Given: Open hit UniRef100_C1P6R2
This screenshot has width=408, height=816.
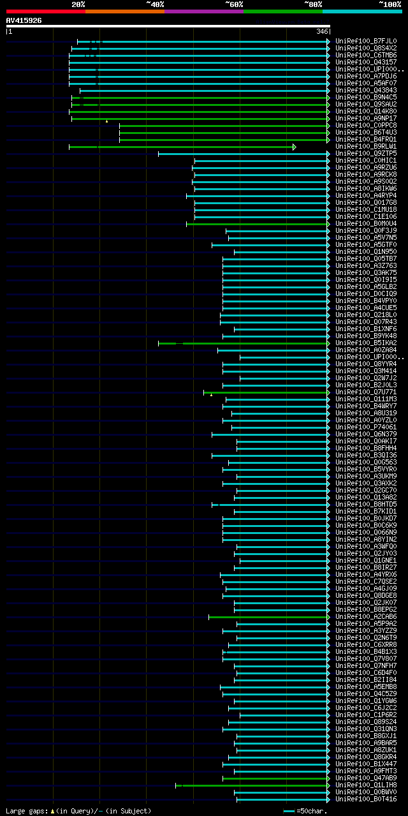Looking at the screenshot, I should (x=366, y=715).
